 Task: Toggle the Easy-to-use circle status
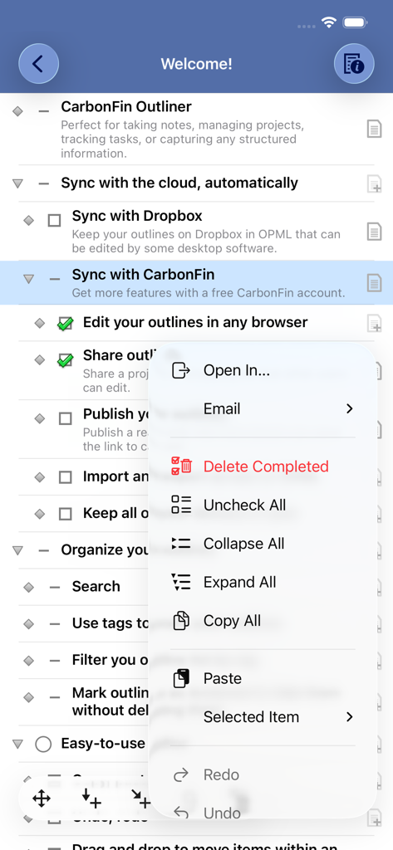tap(43, 744)
